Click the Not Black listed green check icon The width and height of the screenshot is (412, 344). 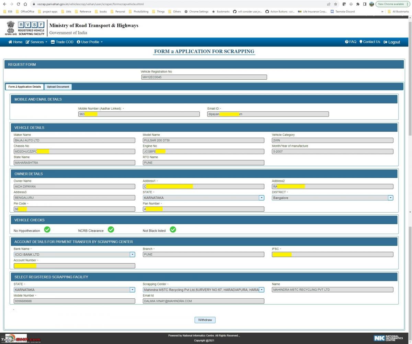coord(173,230)
